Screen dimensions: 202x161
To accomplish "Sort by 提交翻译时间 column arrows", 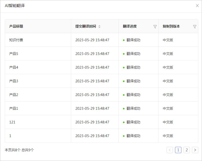I will click(99, 27).
